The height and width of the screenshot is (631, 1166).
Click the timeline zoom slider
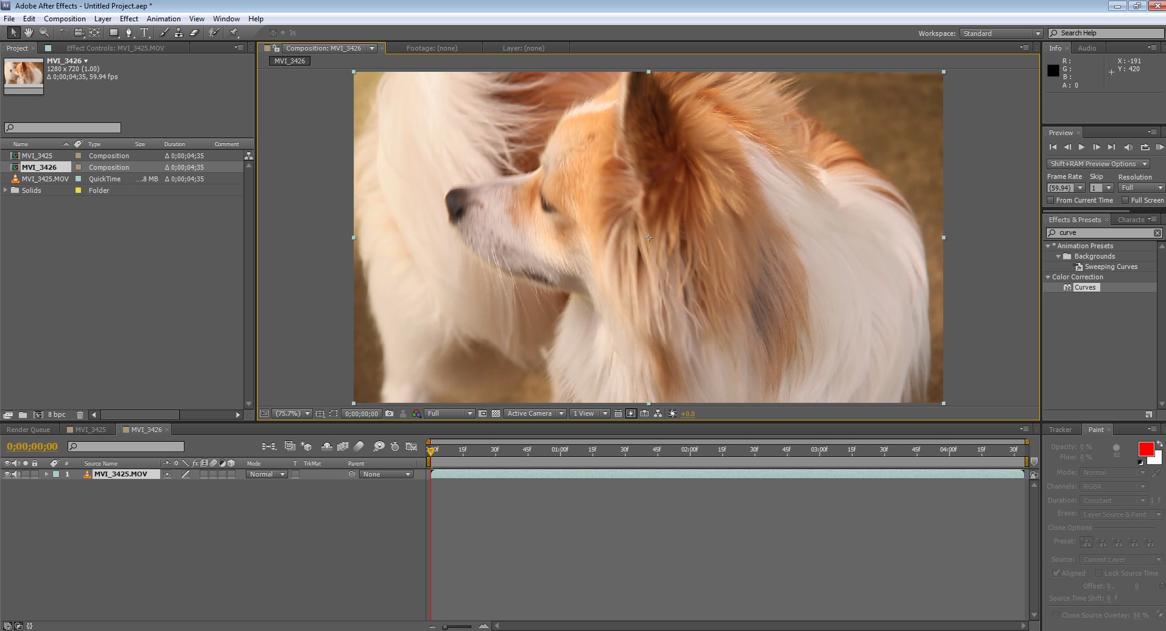[458, 626]
